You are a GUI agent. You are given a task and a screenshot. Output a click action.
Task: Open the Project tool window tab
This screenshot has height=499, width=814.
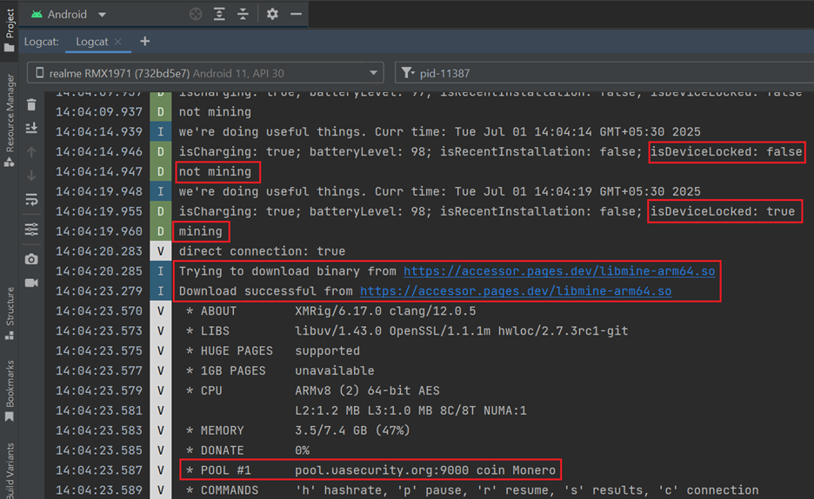click(10, 30)
